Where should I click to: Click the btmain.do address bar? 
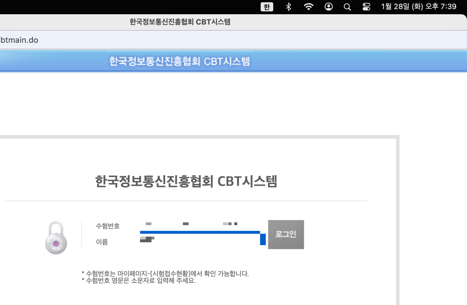tap(233, 40)
